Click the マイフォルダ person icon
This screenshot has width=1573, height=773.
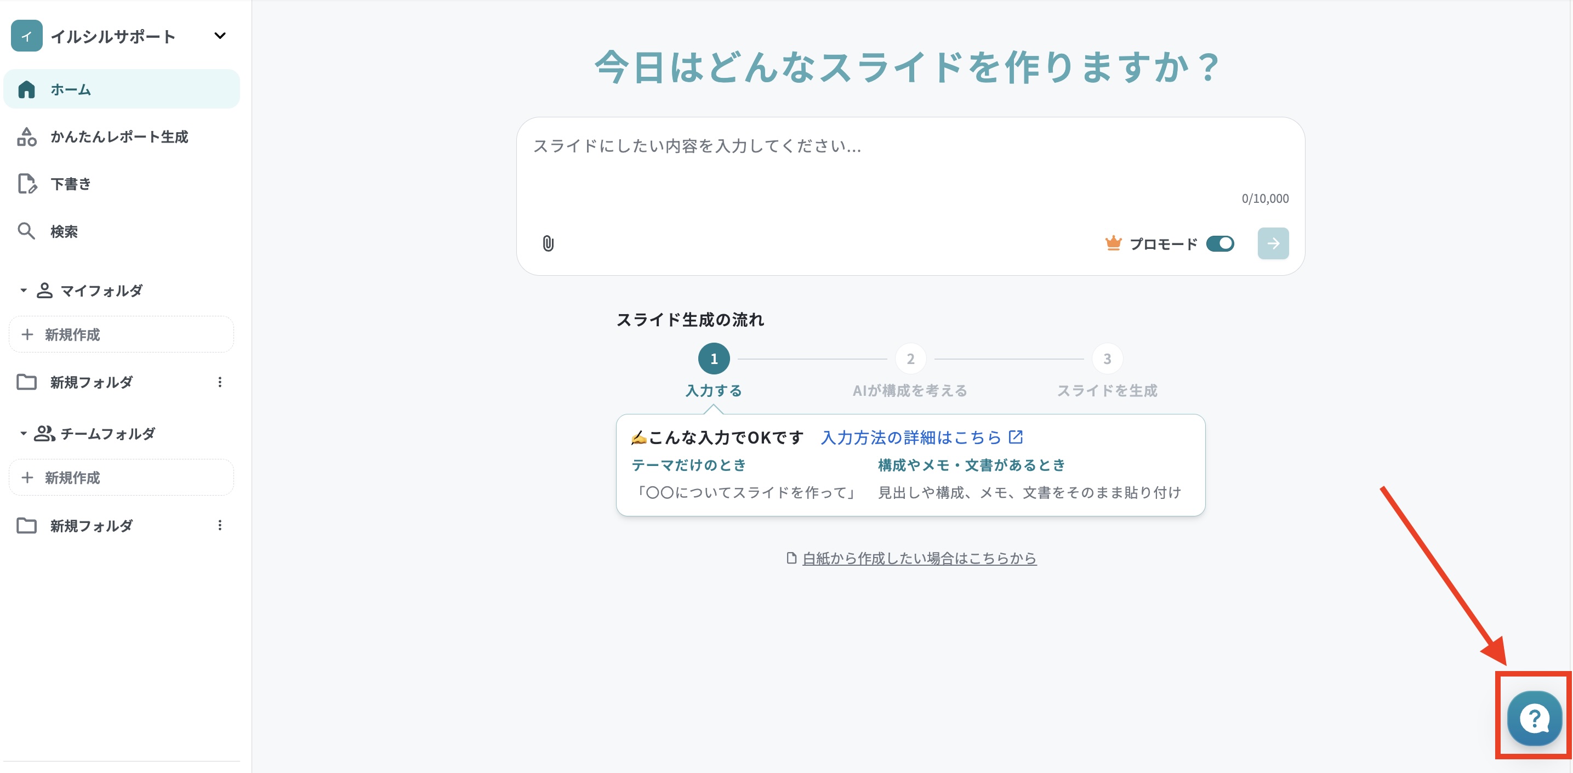pyautogui.click(x=44, y=291)
